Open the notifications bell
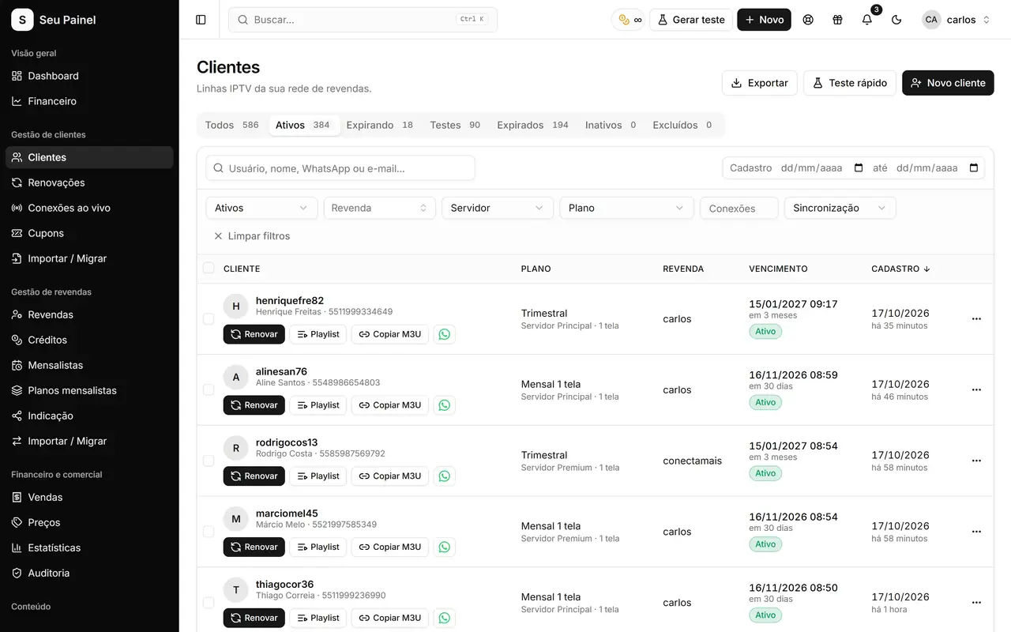 [x=867, y=20]
